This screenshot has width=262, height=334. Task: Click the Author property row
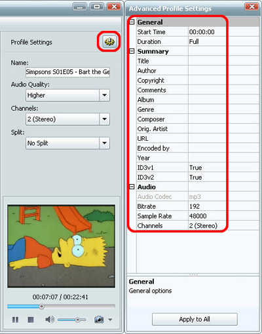[198, 71]
